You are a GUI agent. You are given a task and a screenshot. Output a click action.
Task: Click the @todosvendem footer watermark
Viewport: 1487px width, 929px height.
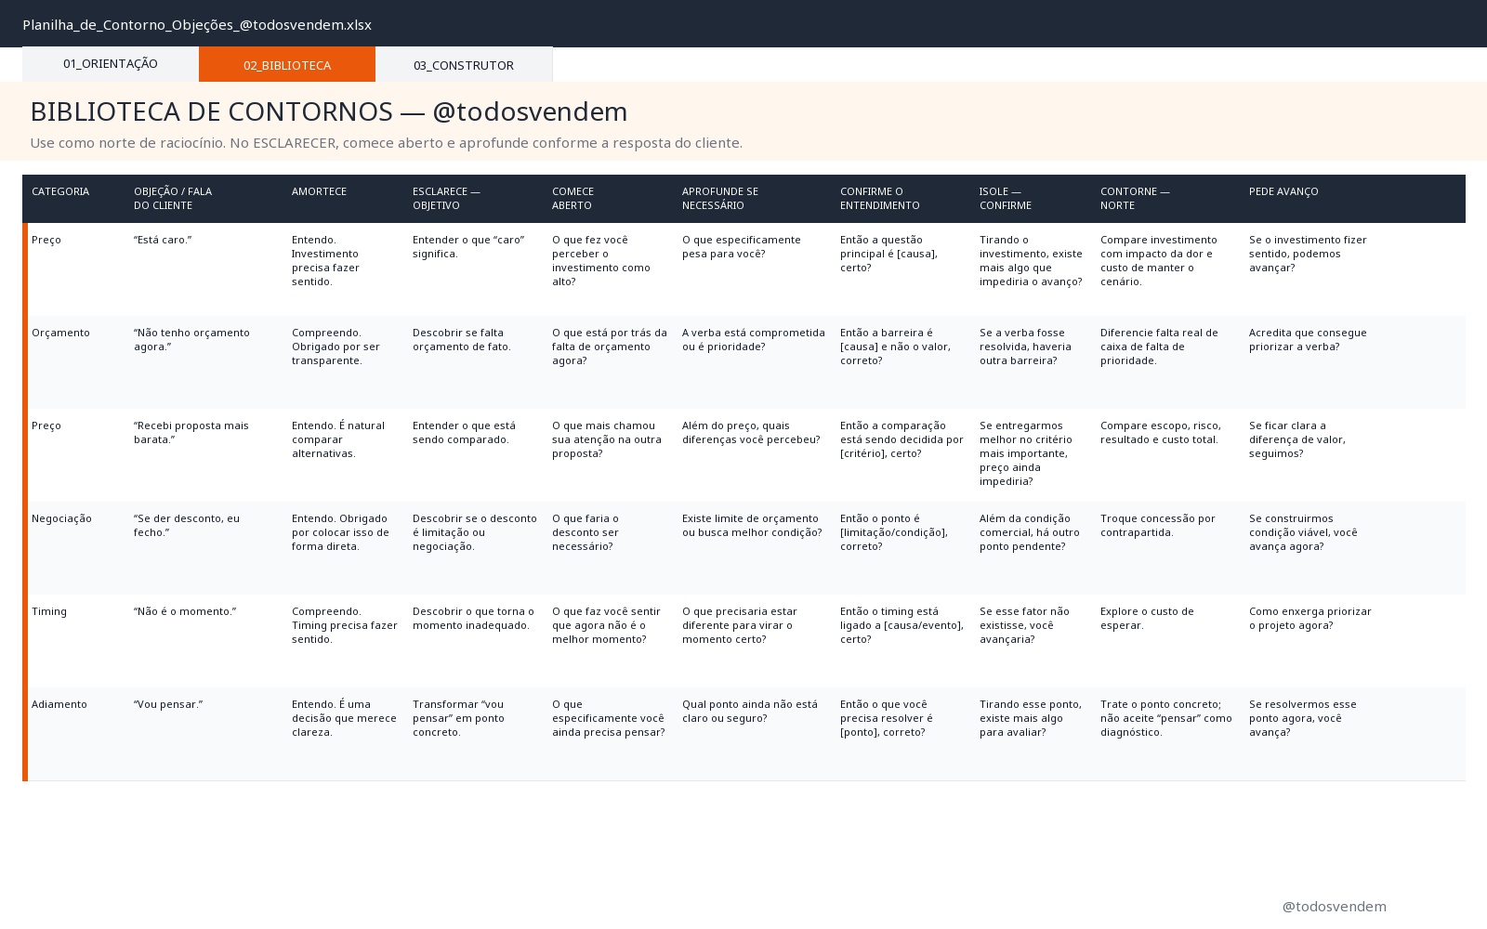[x=1334, y=906]
